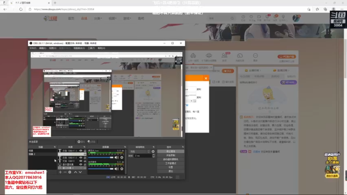Open the scene transition type dropdown
Screen dimensions: 347x195
tap(139, 151)
